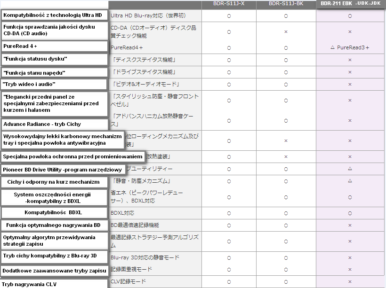This screenshot has height=288, width=386.
Task: Click the BDR-S11J-BK column header
Action: coord(286,4)
